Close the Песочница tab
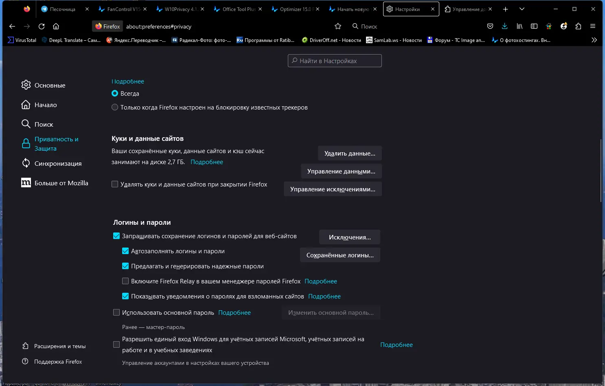 pos(87,9)
